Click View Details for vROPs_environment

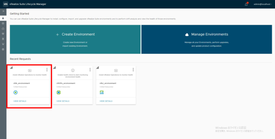(63, 101)
